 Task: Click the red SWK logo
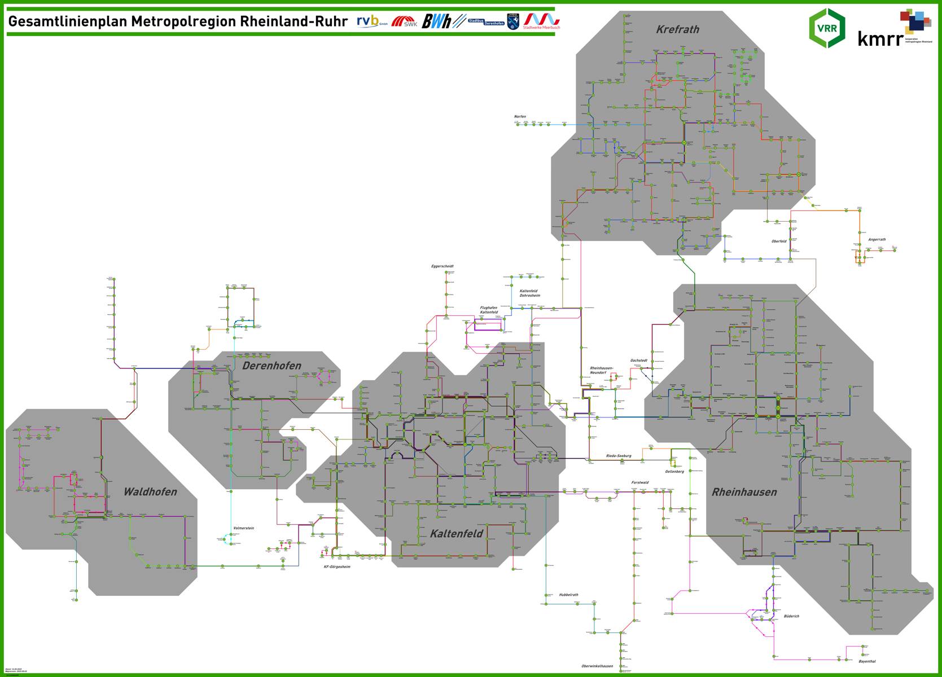404,21
